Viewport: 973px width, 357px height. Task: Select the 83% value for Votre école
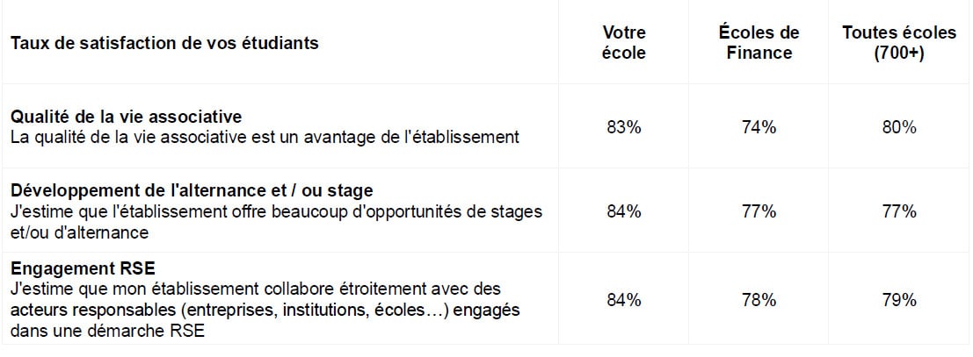(624, 127)
